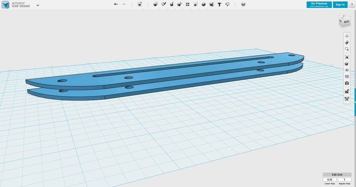Click the Undo arrow in the toolbar

click(x=116, y=5)
